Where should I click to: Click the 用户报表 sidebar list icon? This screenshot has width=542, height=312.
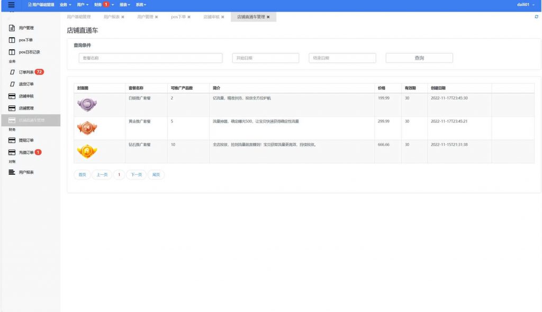(x=12, y=172)
